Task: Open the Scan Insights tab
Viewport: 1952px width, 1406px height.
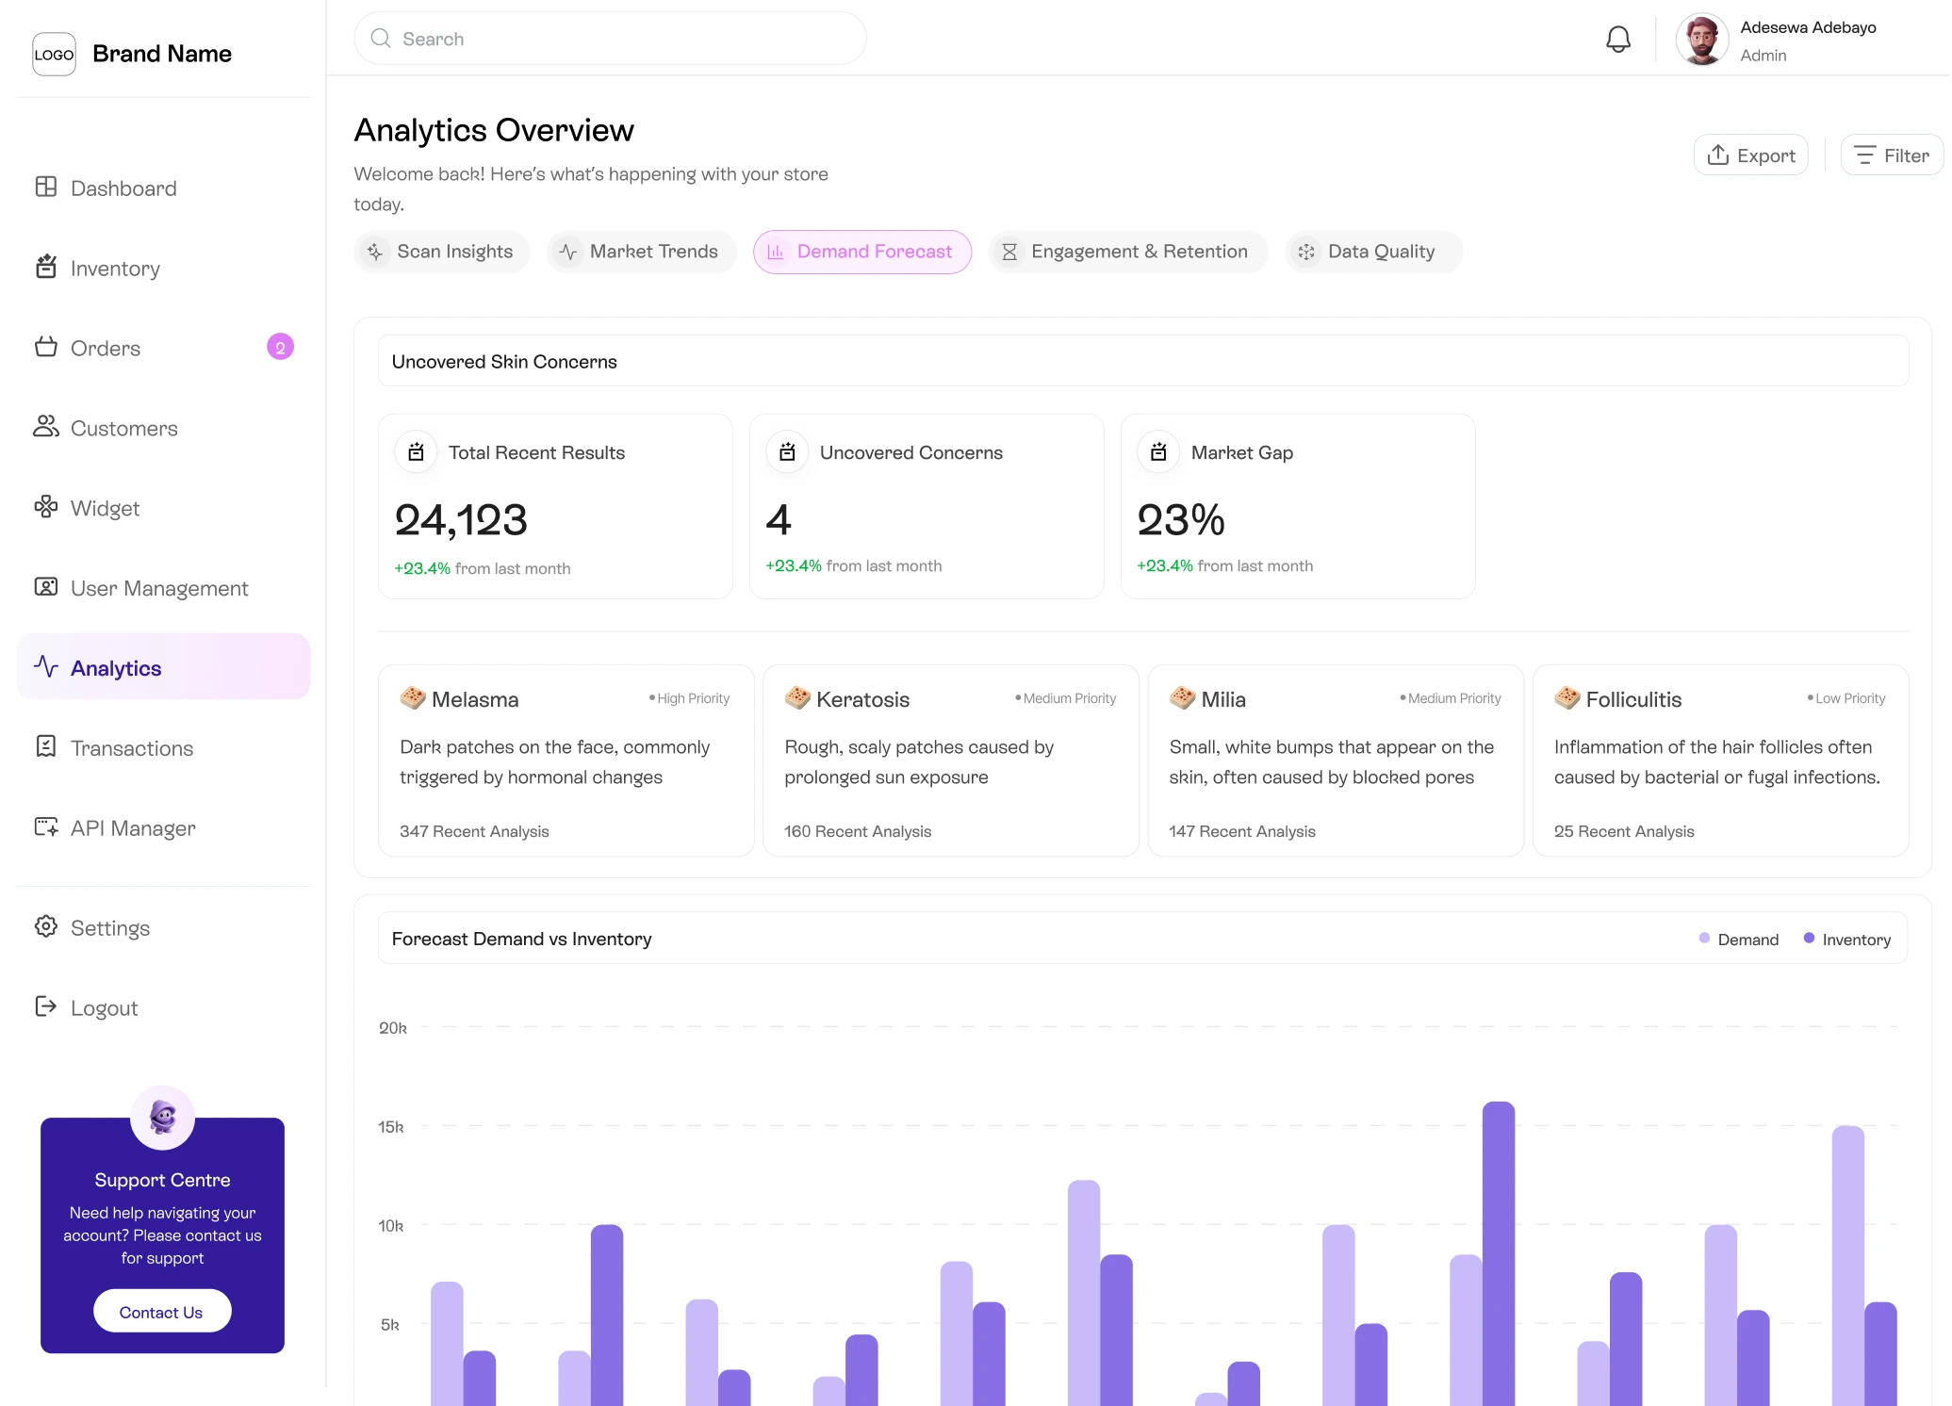Action: [x=441, y=252]
